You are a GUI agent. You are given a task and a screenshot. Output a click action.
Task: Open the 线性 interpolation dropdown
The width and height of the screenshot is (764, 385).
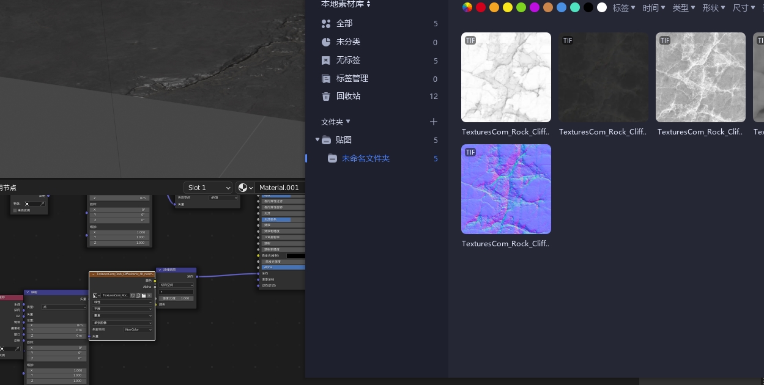(122, 302)
